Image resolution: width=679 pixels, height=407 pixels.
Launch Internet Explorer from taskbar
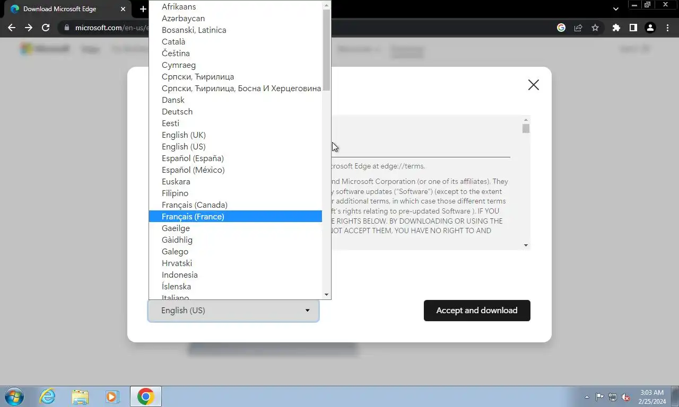tap(48, 396)
